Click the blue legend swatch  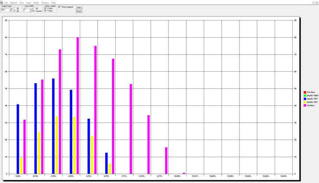click(305, 99)
